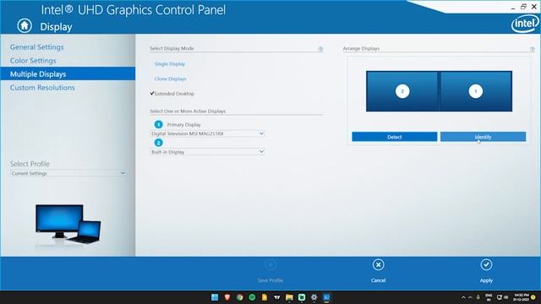Open Settings gear in taskbar
The image size is (541, 304).
(314, 297)
